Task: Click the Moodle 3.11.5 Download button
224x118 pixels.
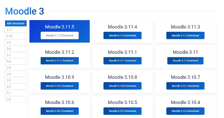Action: tap(60, 35)
